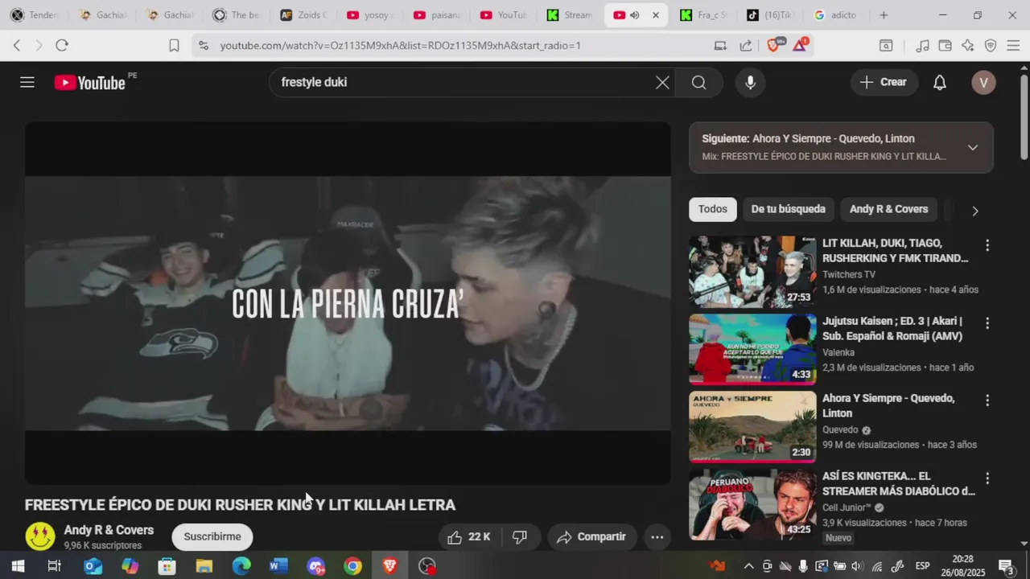The image size is (1030, 579).
Task: Open the Brave browser main menu
Action: pos(1013,45)
